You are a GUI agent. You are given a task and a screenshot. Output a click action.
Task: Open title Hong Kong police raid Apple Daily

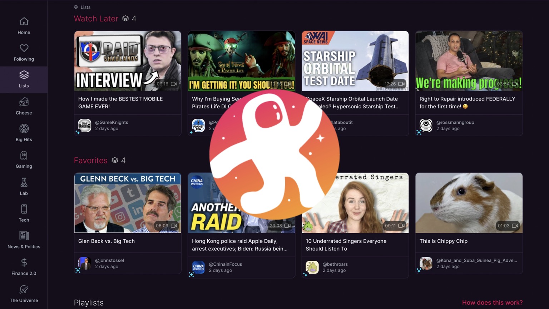click(x=239, y=245)
